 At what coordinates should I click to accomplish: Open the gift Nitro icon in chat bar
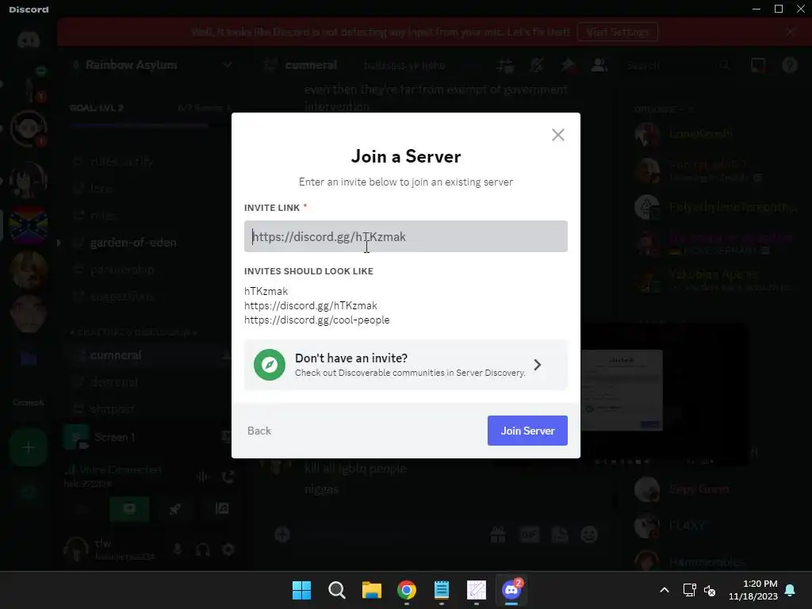pos(498,534)
